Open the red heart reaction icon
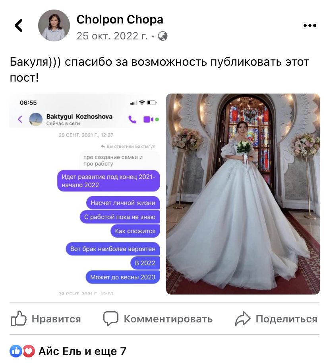Image resolution: width=329 pixels, height=363 pixels. click(x=29, y=351)
